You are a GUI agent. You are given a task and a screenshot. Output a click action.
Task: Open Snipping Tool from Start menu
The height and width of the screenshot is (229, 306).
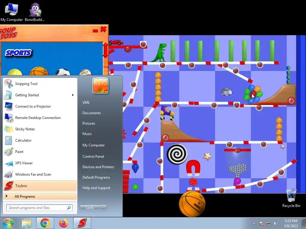pos(40,84)
